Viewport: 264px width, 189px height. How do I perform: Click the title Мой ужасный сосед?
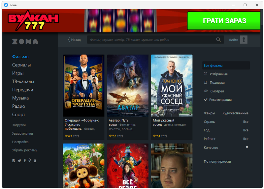click(x=163, y=122)
